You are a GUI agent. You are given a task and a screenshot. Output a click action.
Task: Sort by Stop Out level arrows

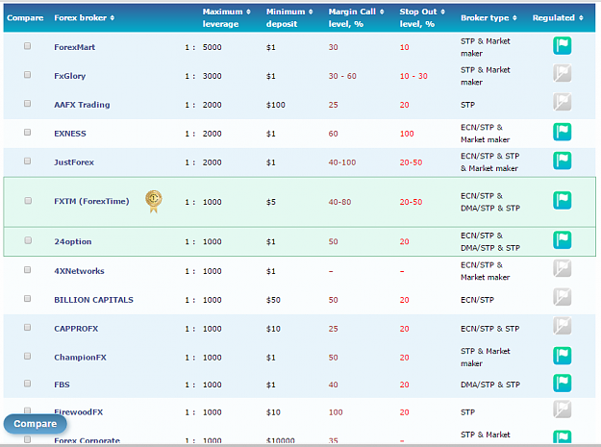coord(442,12)
